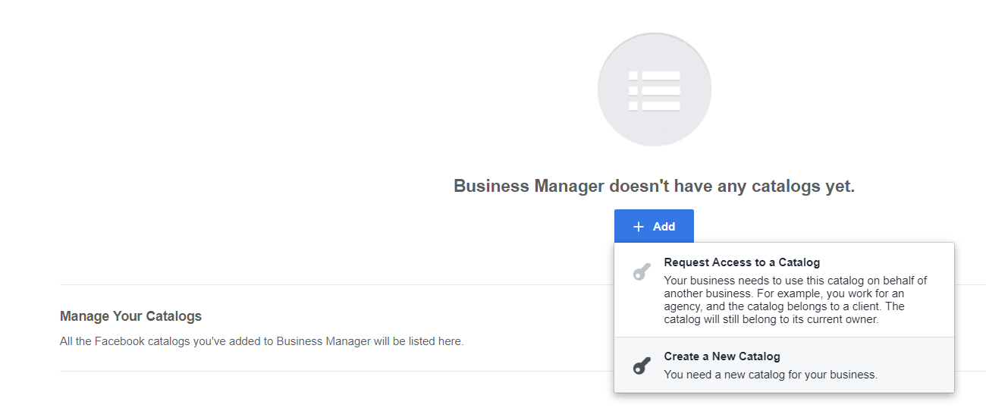Click the plus icon on Add button
986x408 pixels.
tap(639, 227)
